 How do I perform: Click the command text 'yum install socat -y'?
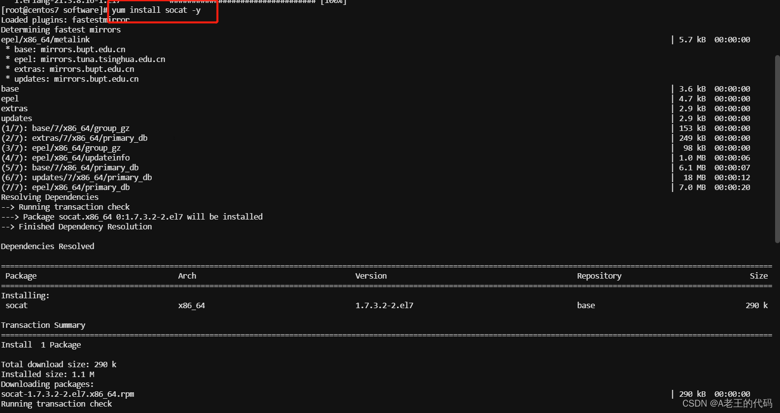click(156, 10)
